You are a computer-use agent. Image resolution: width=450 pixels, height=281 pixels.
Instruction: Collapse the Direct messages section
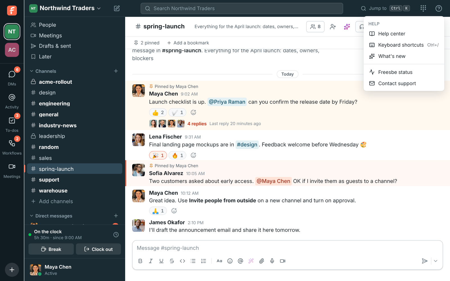51,216
